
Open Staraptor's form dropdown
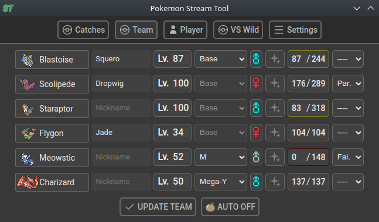click(221, 108)
